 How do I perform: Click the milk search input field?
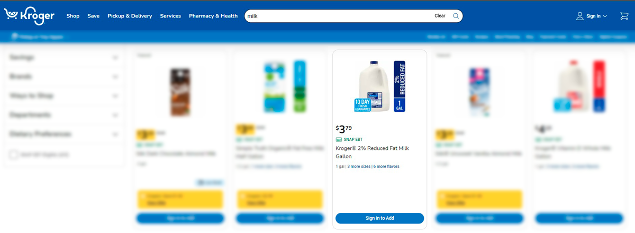(339, 16)
